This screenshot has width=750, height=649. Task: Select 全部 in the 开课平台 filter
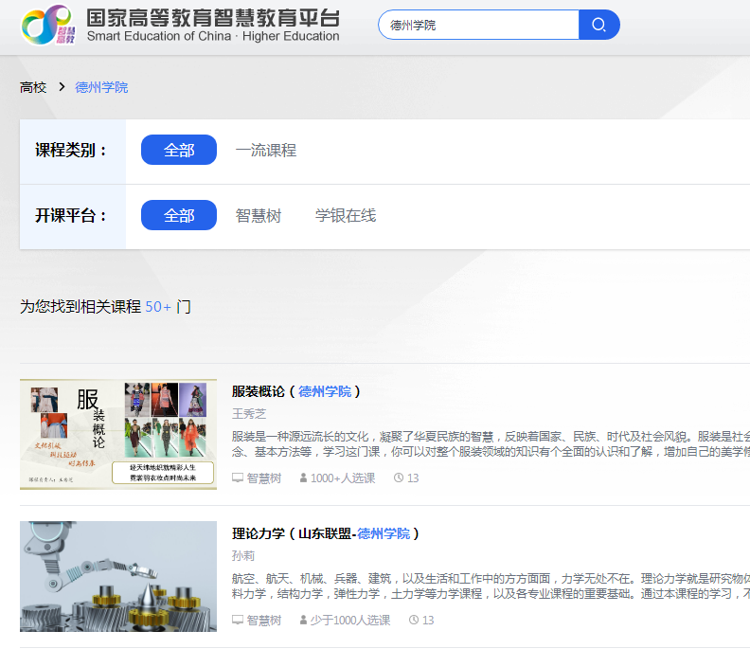pyautogui.click(x=179, y=216)
